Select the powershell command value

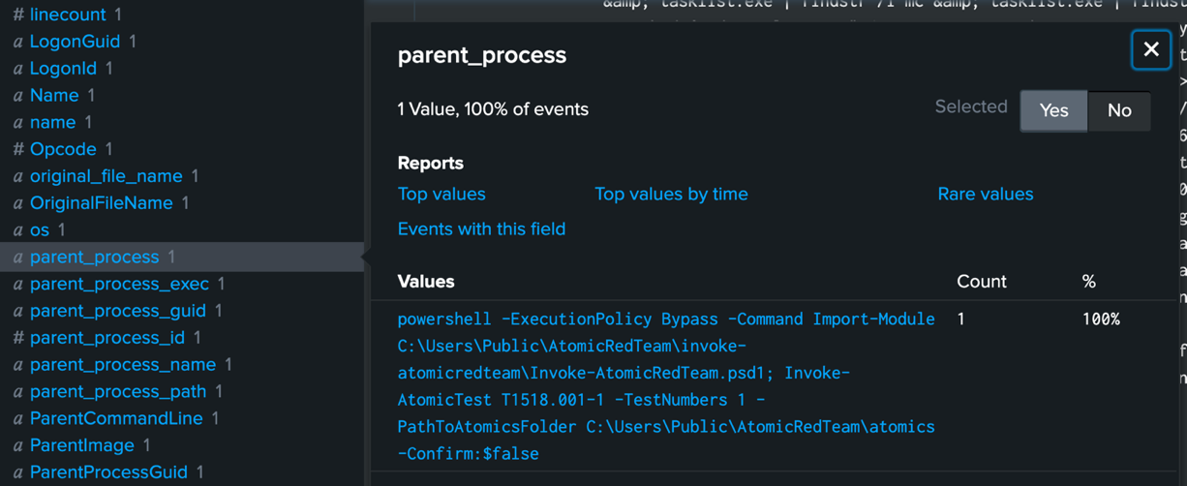pos(666,386)
